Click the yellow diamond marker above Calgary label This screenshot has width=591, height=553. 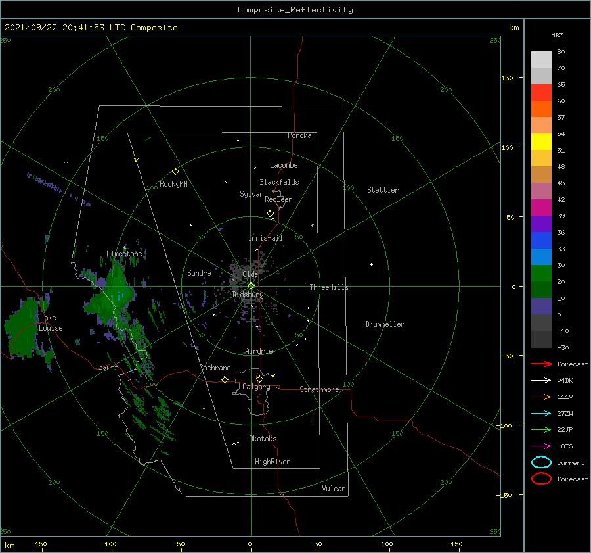[259, 379]
